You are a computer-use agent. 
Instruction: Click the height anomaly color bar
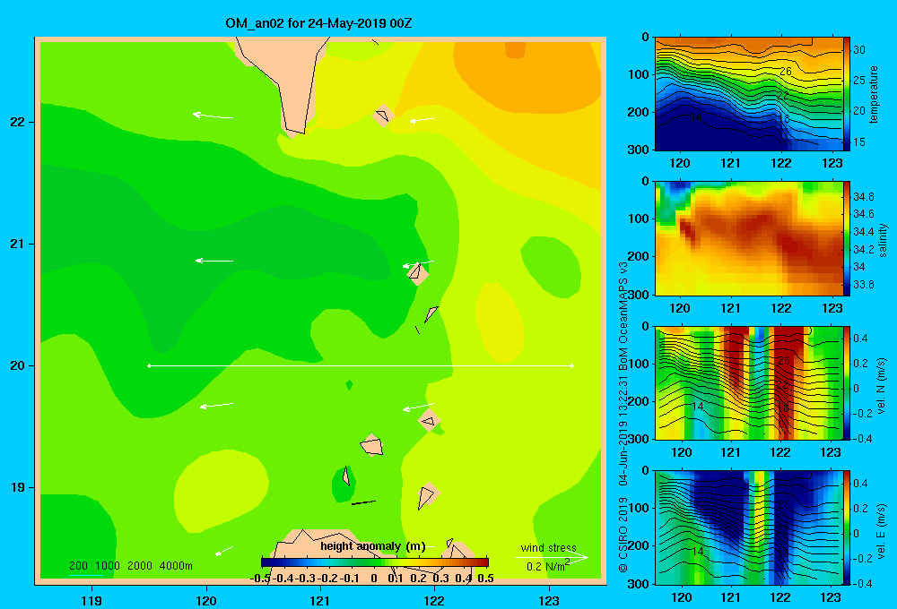coord(375,562)
